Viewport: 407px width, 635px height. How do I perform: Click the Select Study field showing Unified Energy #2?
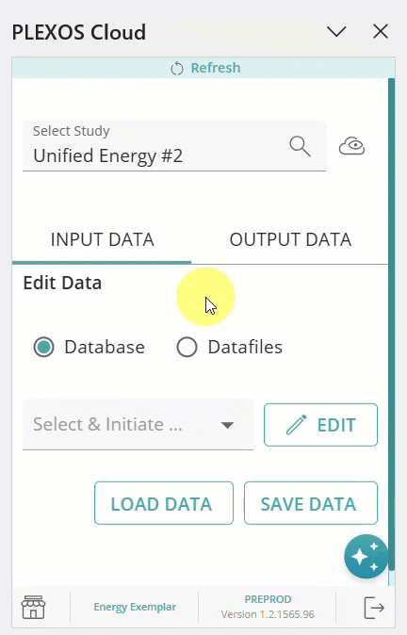174,146
